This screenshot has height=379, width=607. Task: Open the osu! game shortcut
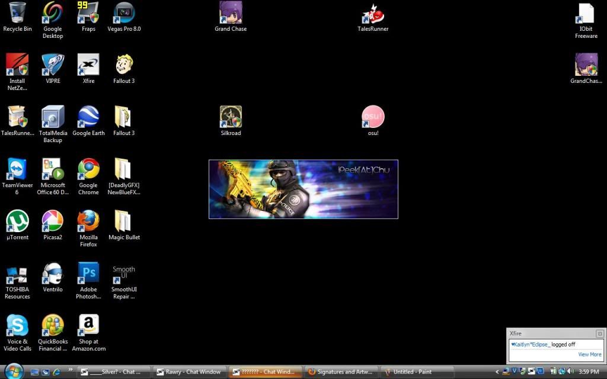click(x=373, y=117)
